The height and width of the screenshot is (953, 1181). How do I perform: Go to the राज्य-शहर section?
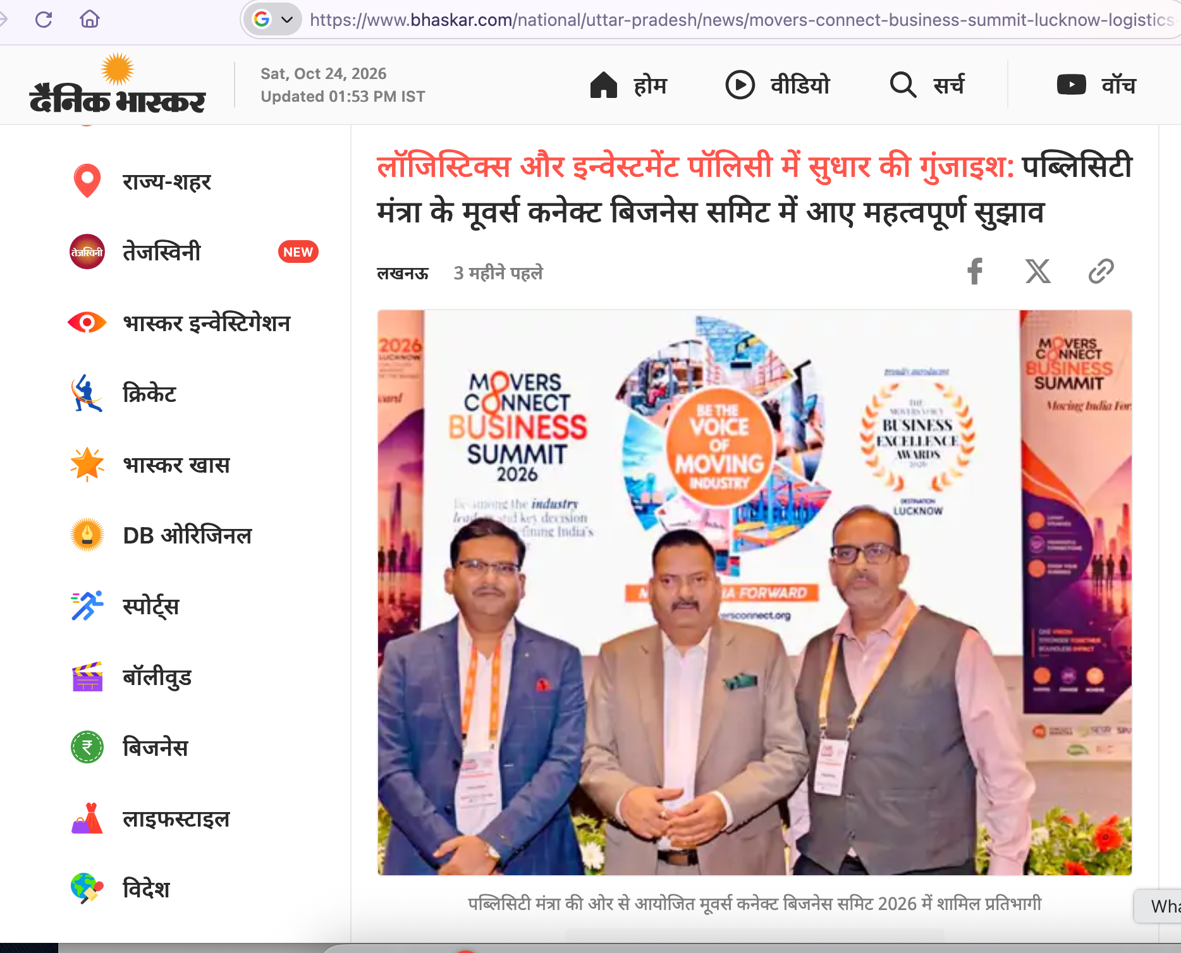[167, 181]
